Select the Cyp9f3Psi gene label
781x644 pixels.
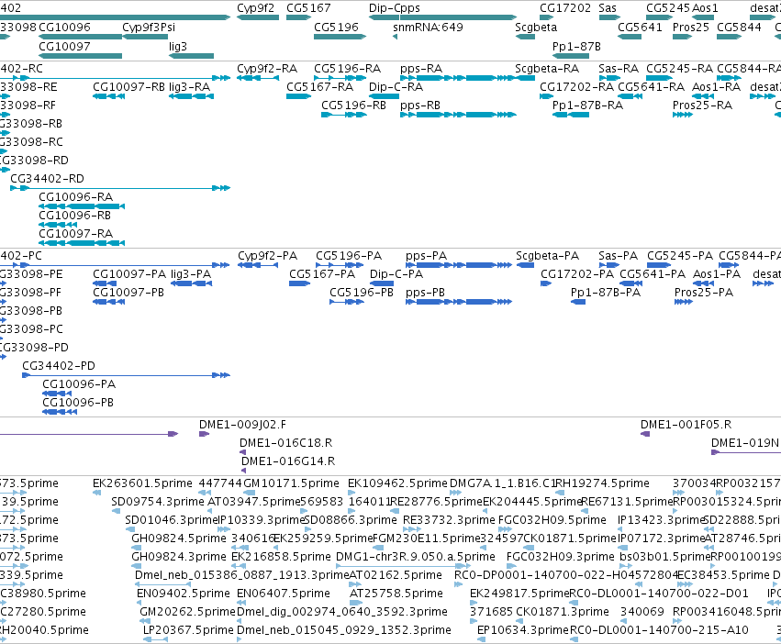pos(149,28)
